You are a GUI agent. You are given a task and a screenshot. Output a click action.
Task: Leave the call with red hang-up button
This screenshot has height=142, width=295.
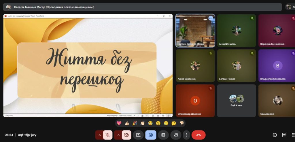coord(198,135)
